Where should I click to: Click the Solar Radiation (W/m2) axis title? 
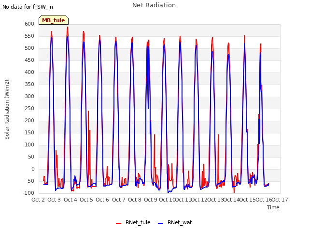click(7, 110)
